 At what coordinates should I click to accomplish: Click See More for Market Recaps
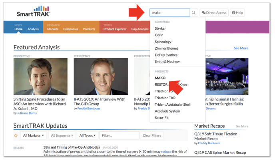[242, 126]
